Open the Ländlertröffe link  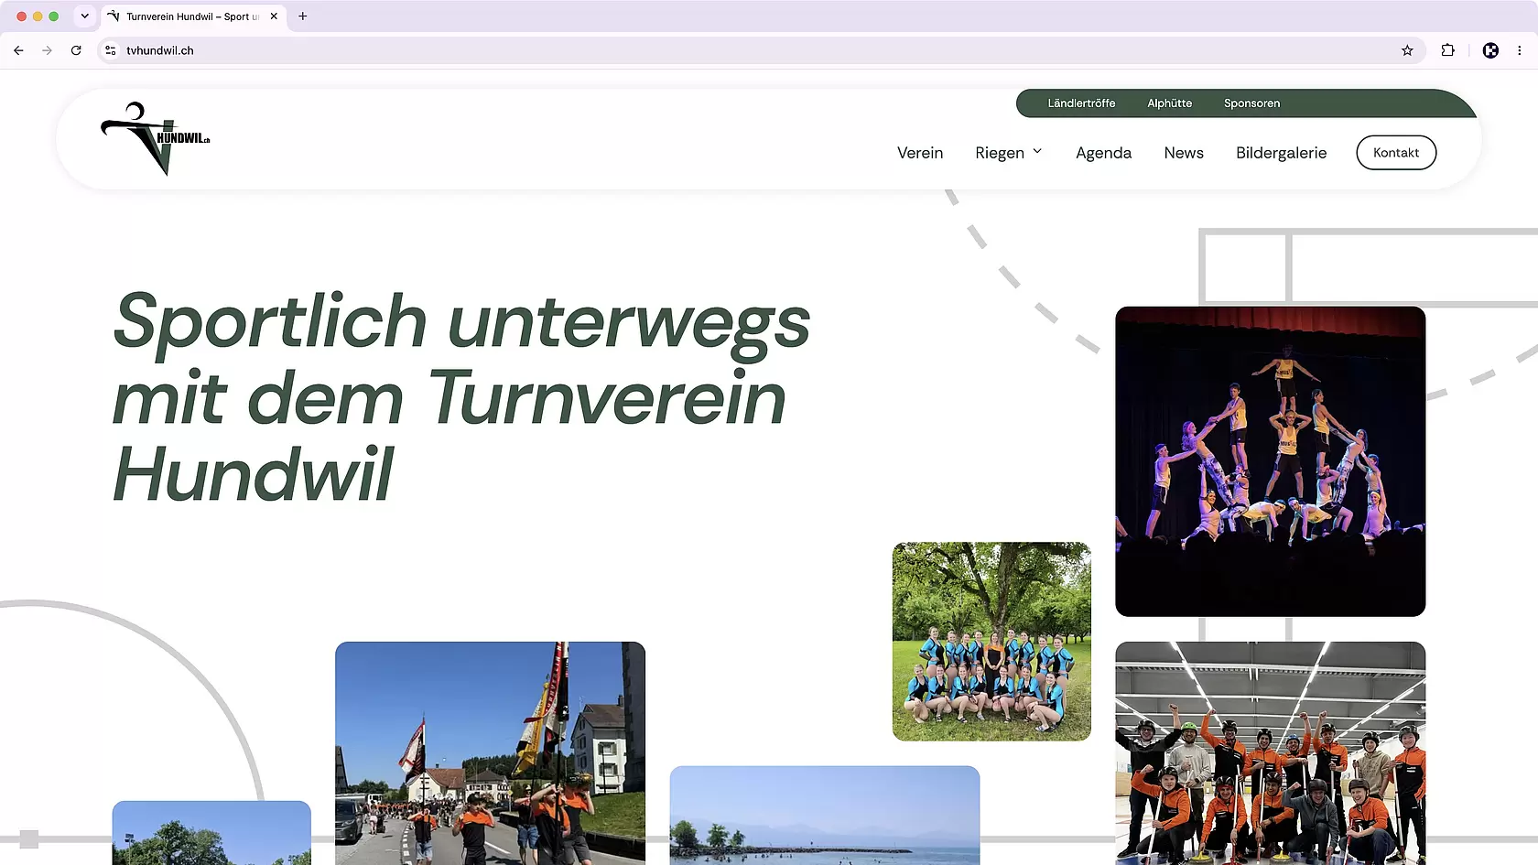[1081, 103]
